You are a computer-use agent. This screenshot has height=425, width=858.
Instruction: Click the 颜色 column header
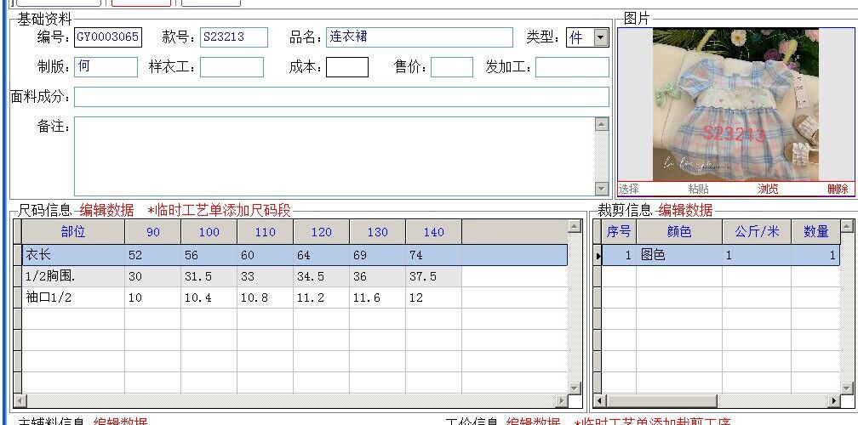679,231
